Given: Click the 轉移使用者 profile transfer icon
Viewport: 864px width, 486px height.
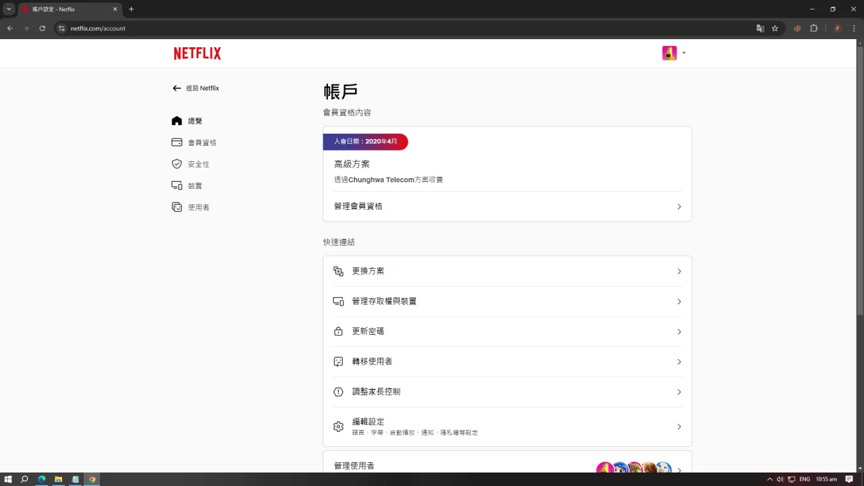Looking at the screenshot, I should pyautogui.click(x=339, y=362).
